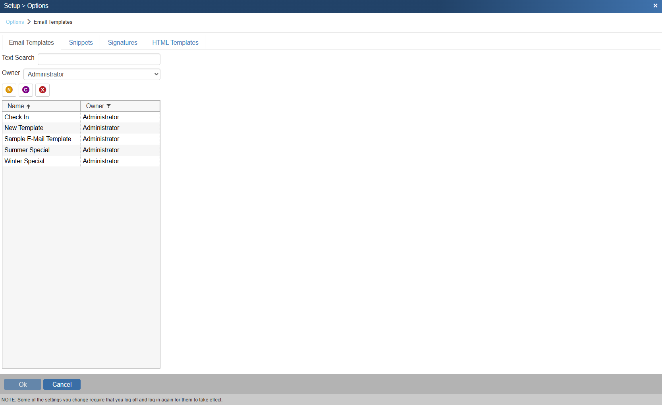662x405 pixels.
Task: Click the purple C copy template icon
Action: (26, 90)
